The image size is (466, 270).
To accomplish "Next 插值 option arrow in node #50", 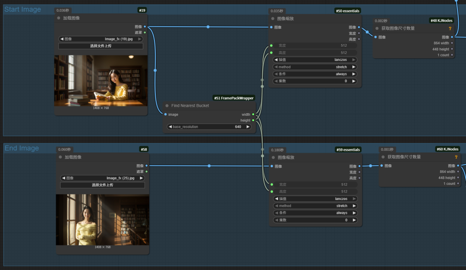I will (354, 60).
